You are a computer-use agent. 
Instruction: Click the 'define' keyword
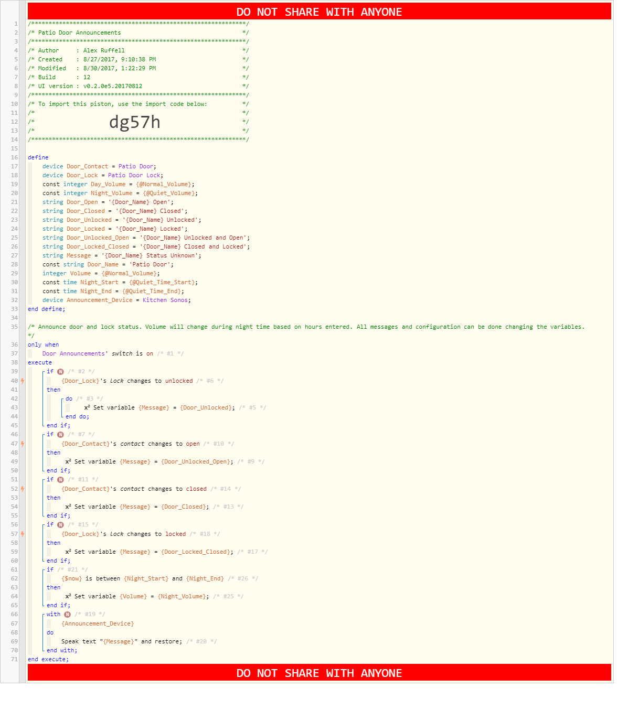point(38,157)
